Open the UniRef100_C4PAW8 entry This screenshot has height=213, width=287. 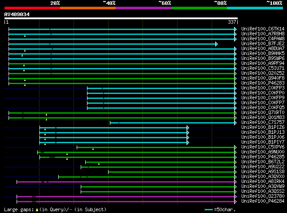pyautogui.click(x=263, y=39)
